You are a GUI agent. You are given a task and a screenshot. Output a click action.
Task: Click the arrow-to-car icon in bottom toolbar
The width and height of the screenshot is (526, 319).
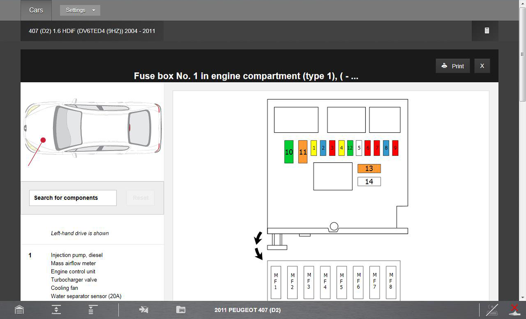click(x=144, y=310)
